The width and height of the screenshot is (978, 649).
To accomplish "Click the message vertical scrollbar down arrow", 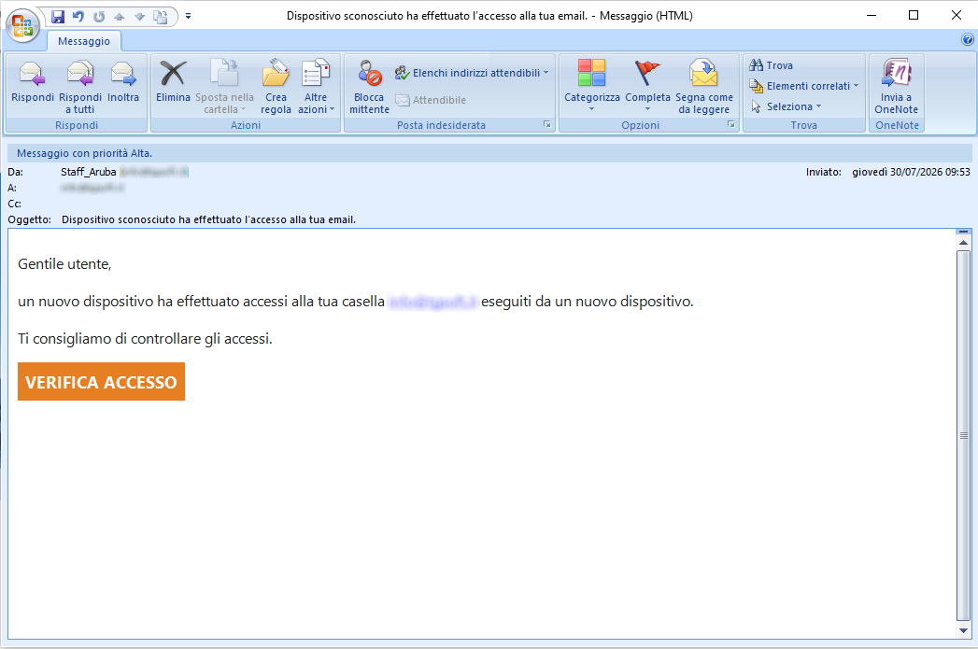I will point(964,630).
